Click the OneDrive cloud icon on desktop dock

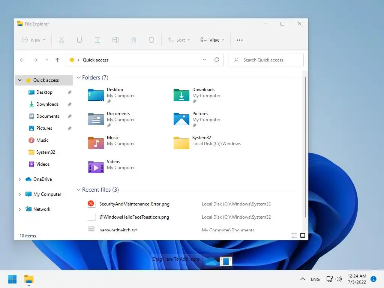click(x=211, y=261)
